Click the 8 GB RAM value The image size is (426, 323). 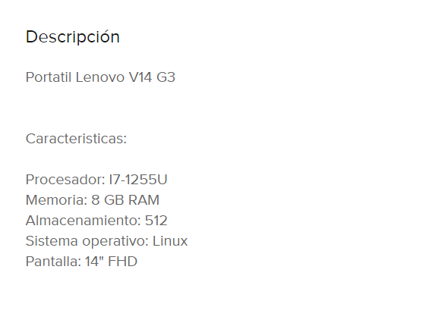[x=125, y=200]
